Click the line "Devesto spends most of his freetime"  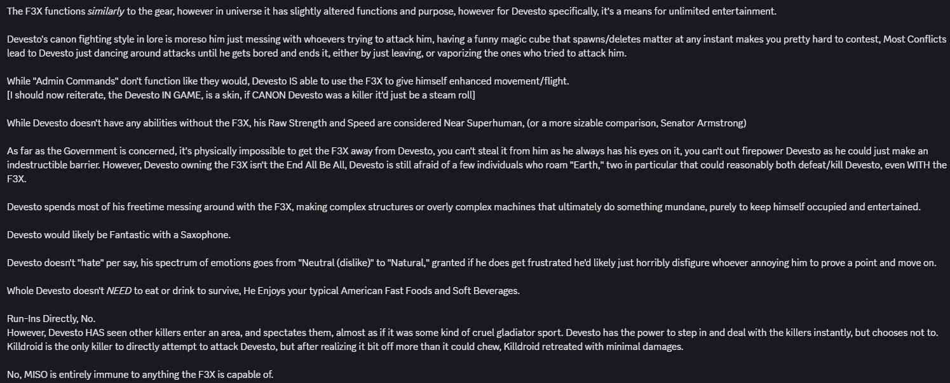tap(464, 207)
